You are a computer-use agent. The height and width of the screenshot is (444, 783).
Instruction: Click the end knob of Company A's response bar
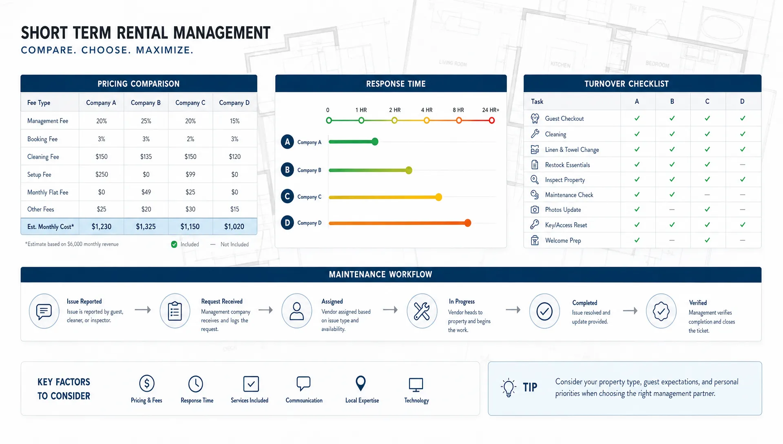pos(375,142)
